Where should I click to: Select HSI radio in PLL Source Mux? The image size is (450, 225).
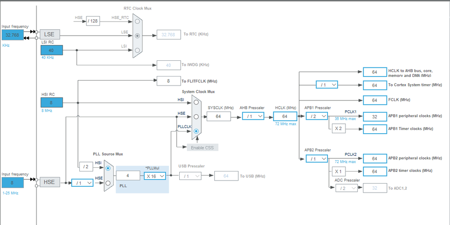108,168
